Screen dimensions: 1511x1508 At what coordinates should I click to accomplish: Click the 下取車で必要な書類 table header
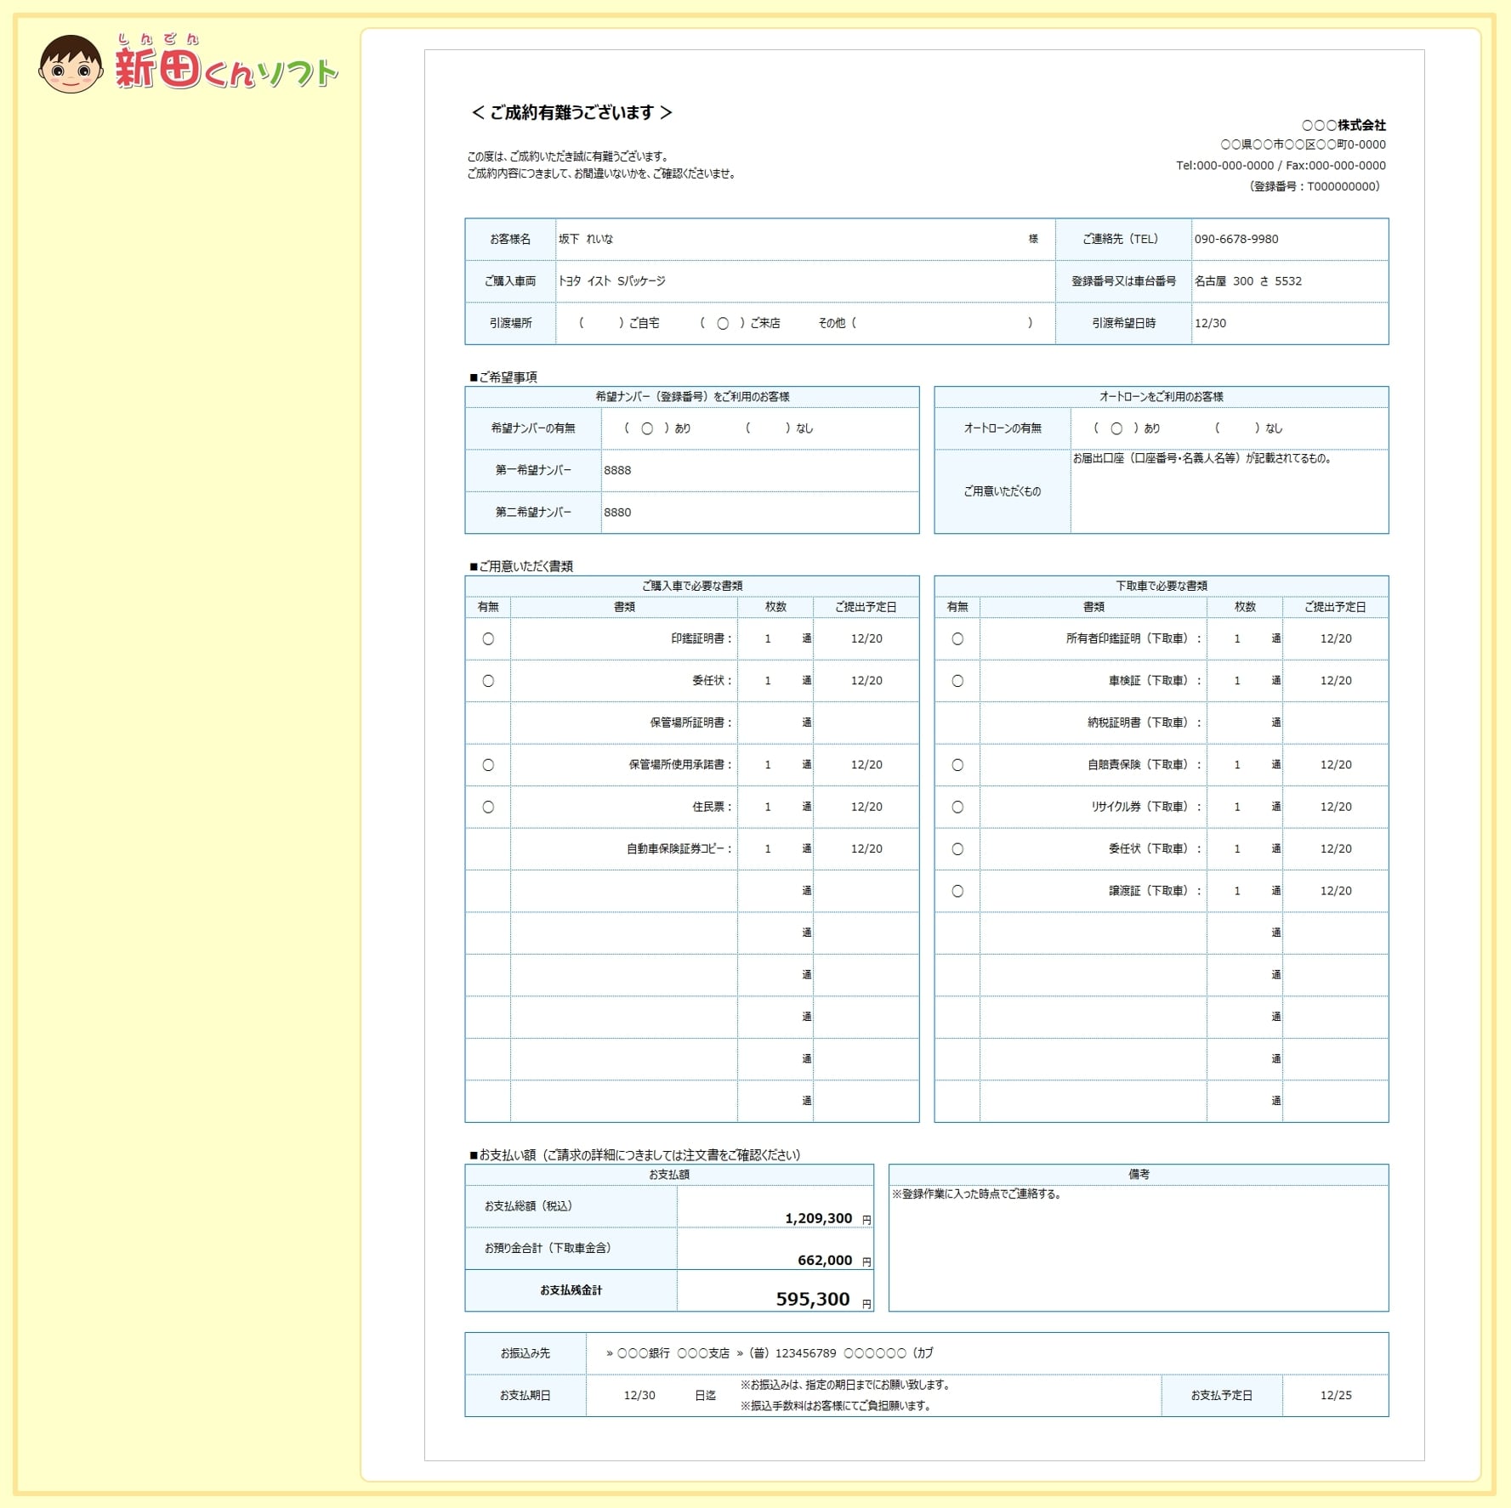[x=1162, y=587]
